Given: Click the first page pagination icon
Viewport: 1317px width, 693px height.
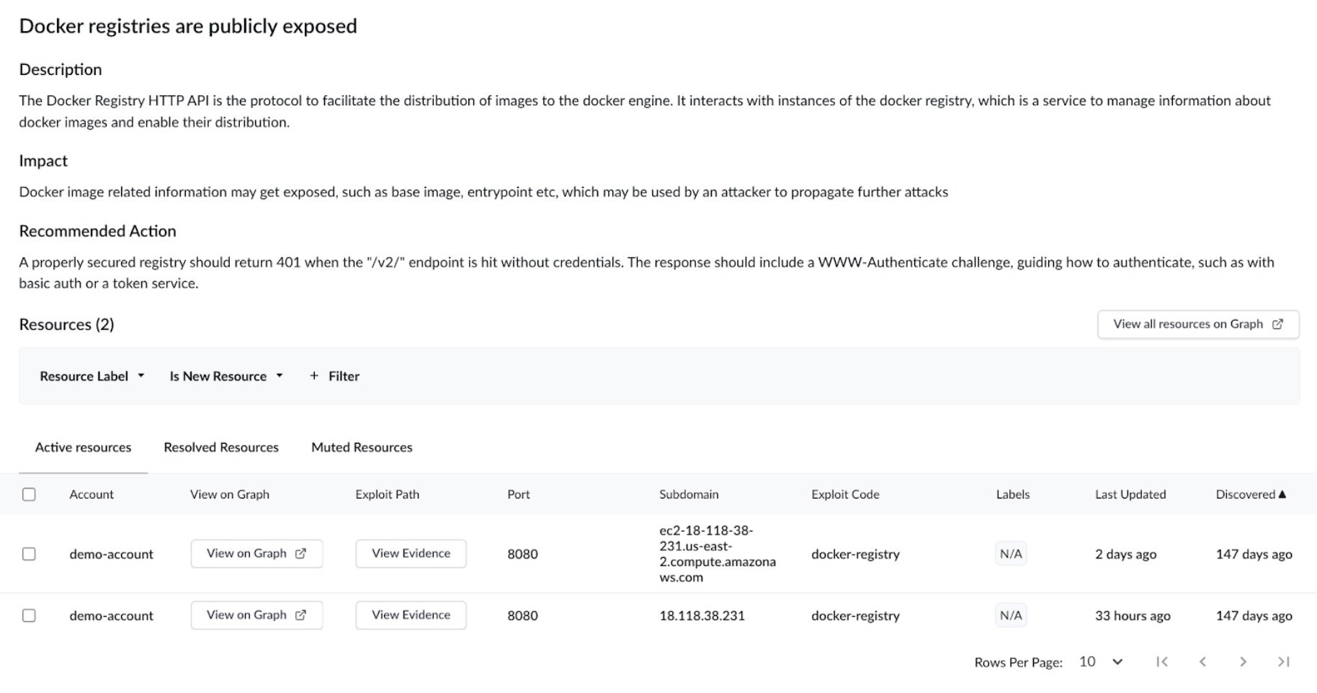Looking at the screenshot, I should [x=1161, y=661].
